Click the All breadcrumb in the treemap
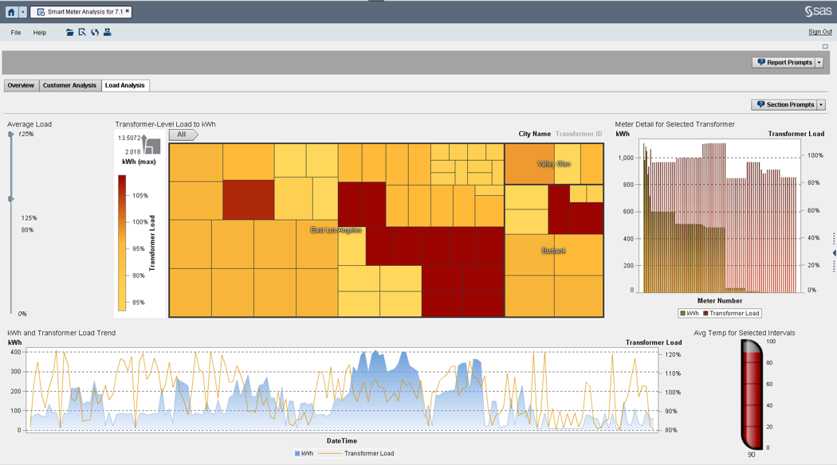The height and width of the screenshot is (465, 837). point(183,135)
